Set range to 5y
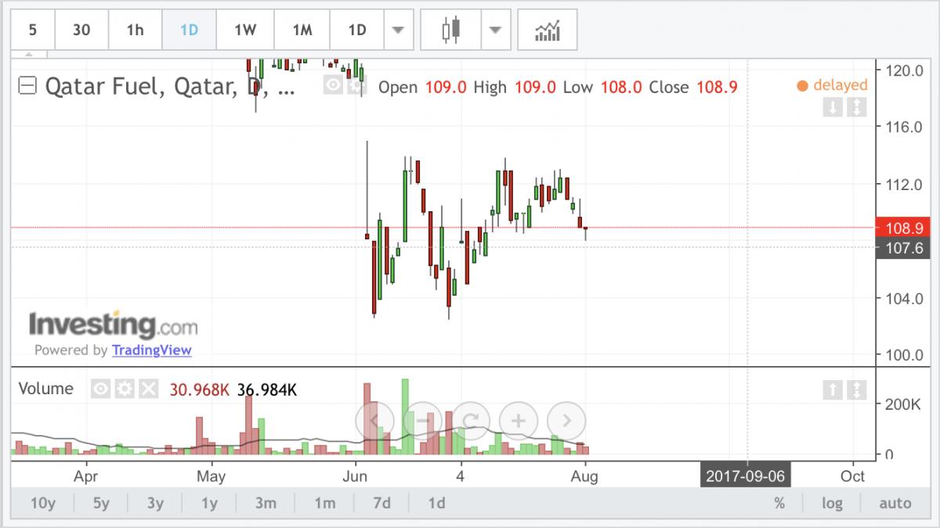The height and width of the screenshot is (528, 940). (102, 503)
